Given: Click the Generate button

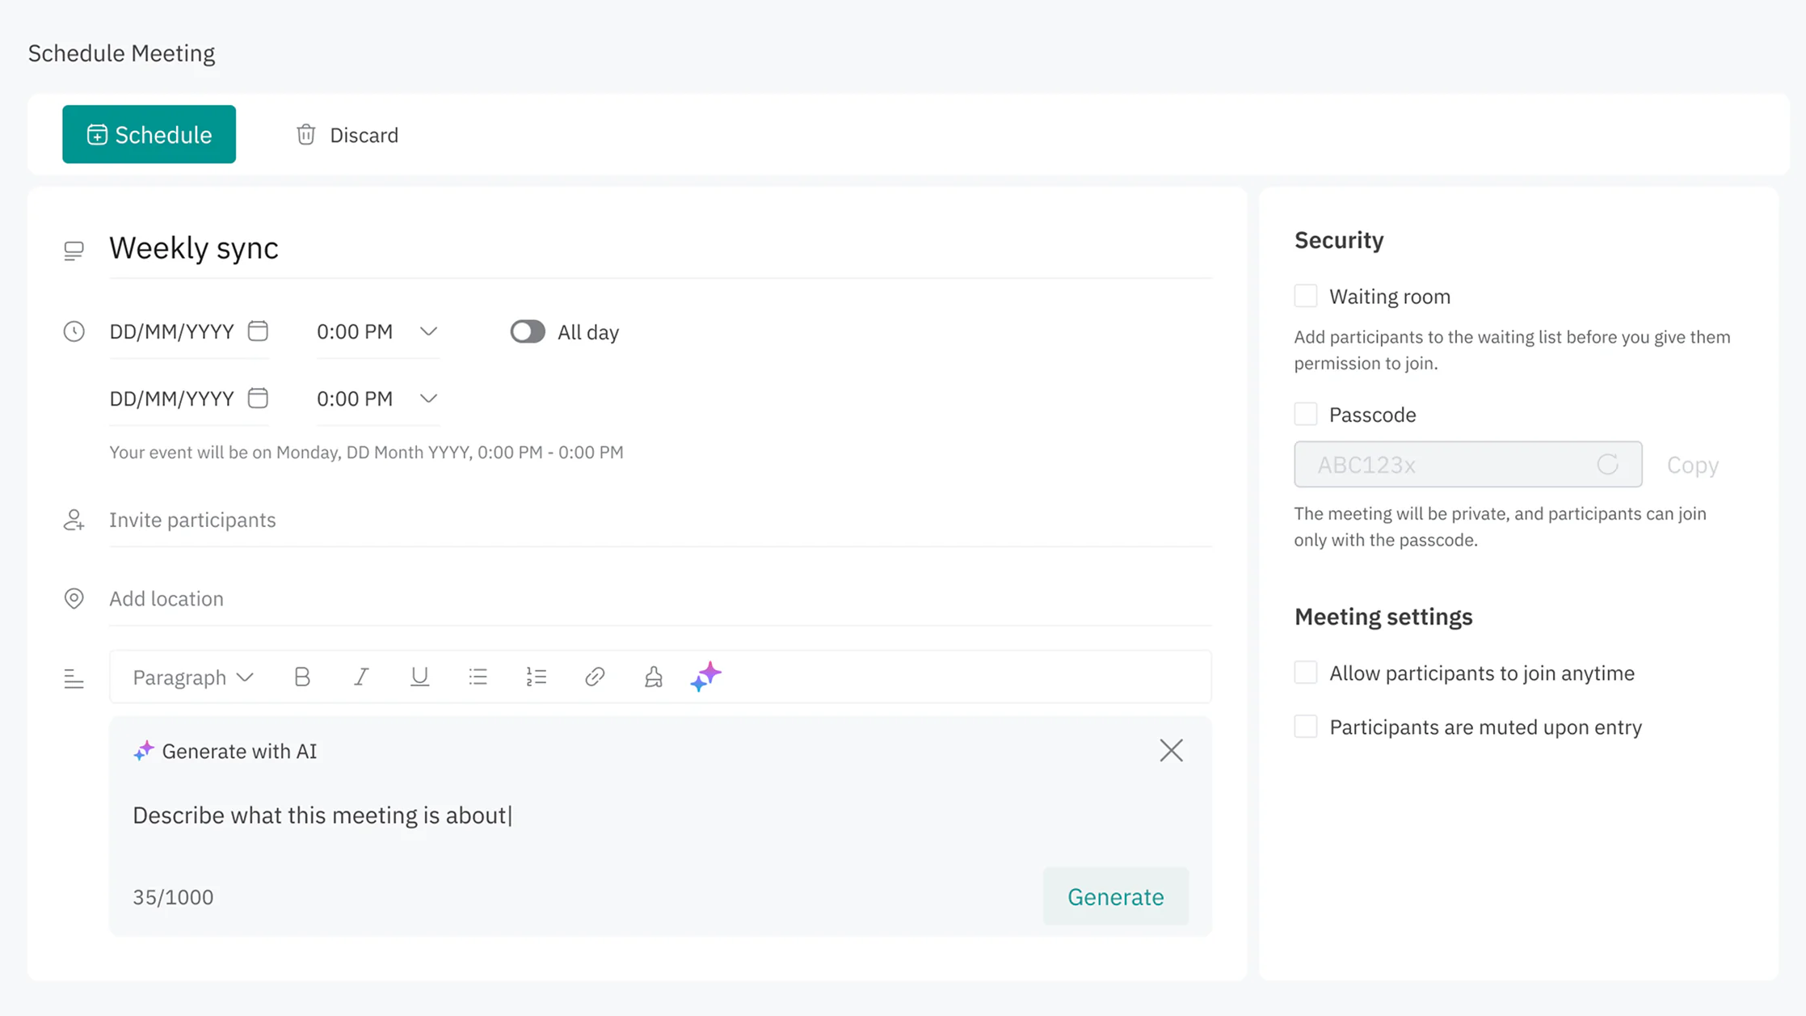Looking at the screenshot, I should coord(1115,896).
